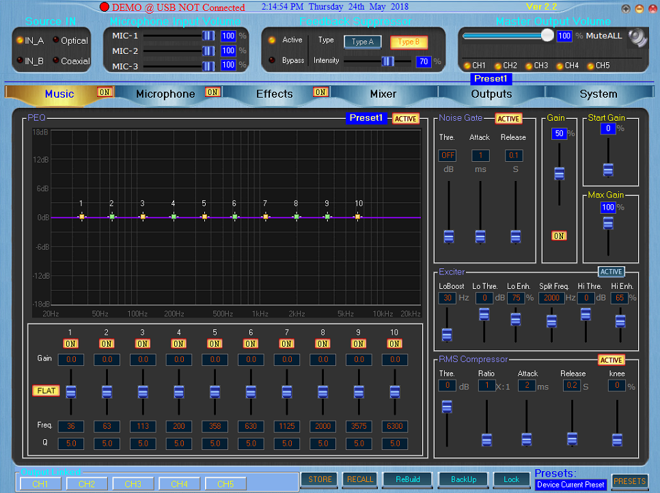Click the red USB connection status indicator
Screen dimensions: 660x493
[105, 7]
